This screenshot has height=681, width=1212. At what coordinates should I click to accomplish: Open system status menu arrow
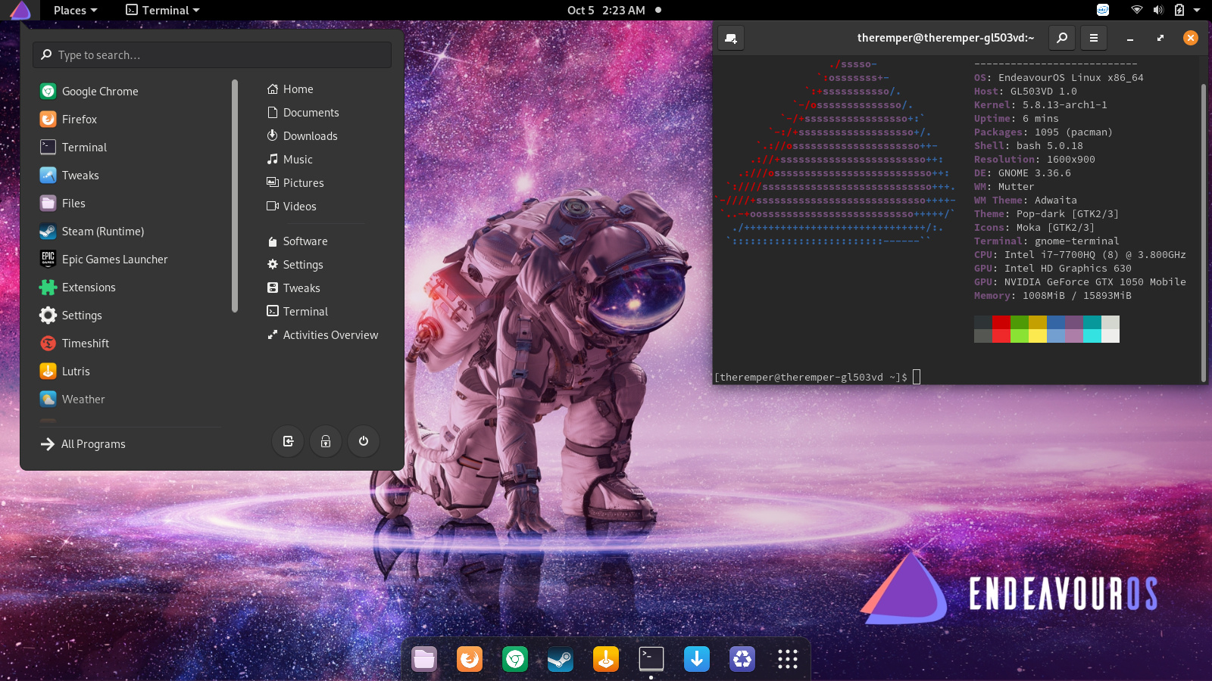coord(1197,10)
